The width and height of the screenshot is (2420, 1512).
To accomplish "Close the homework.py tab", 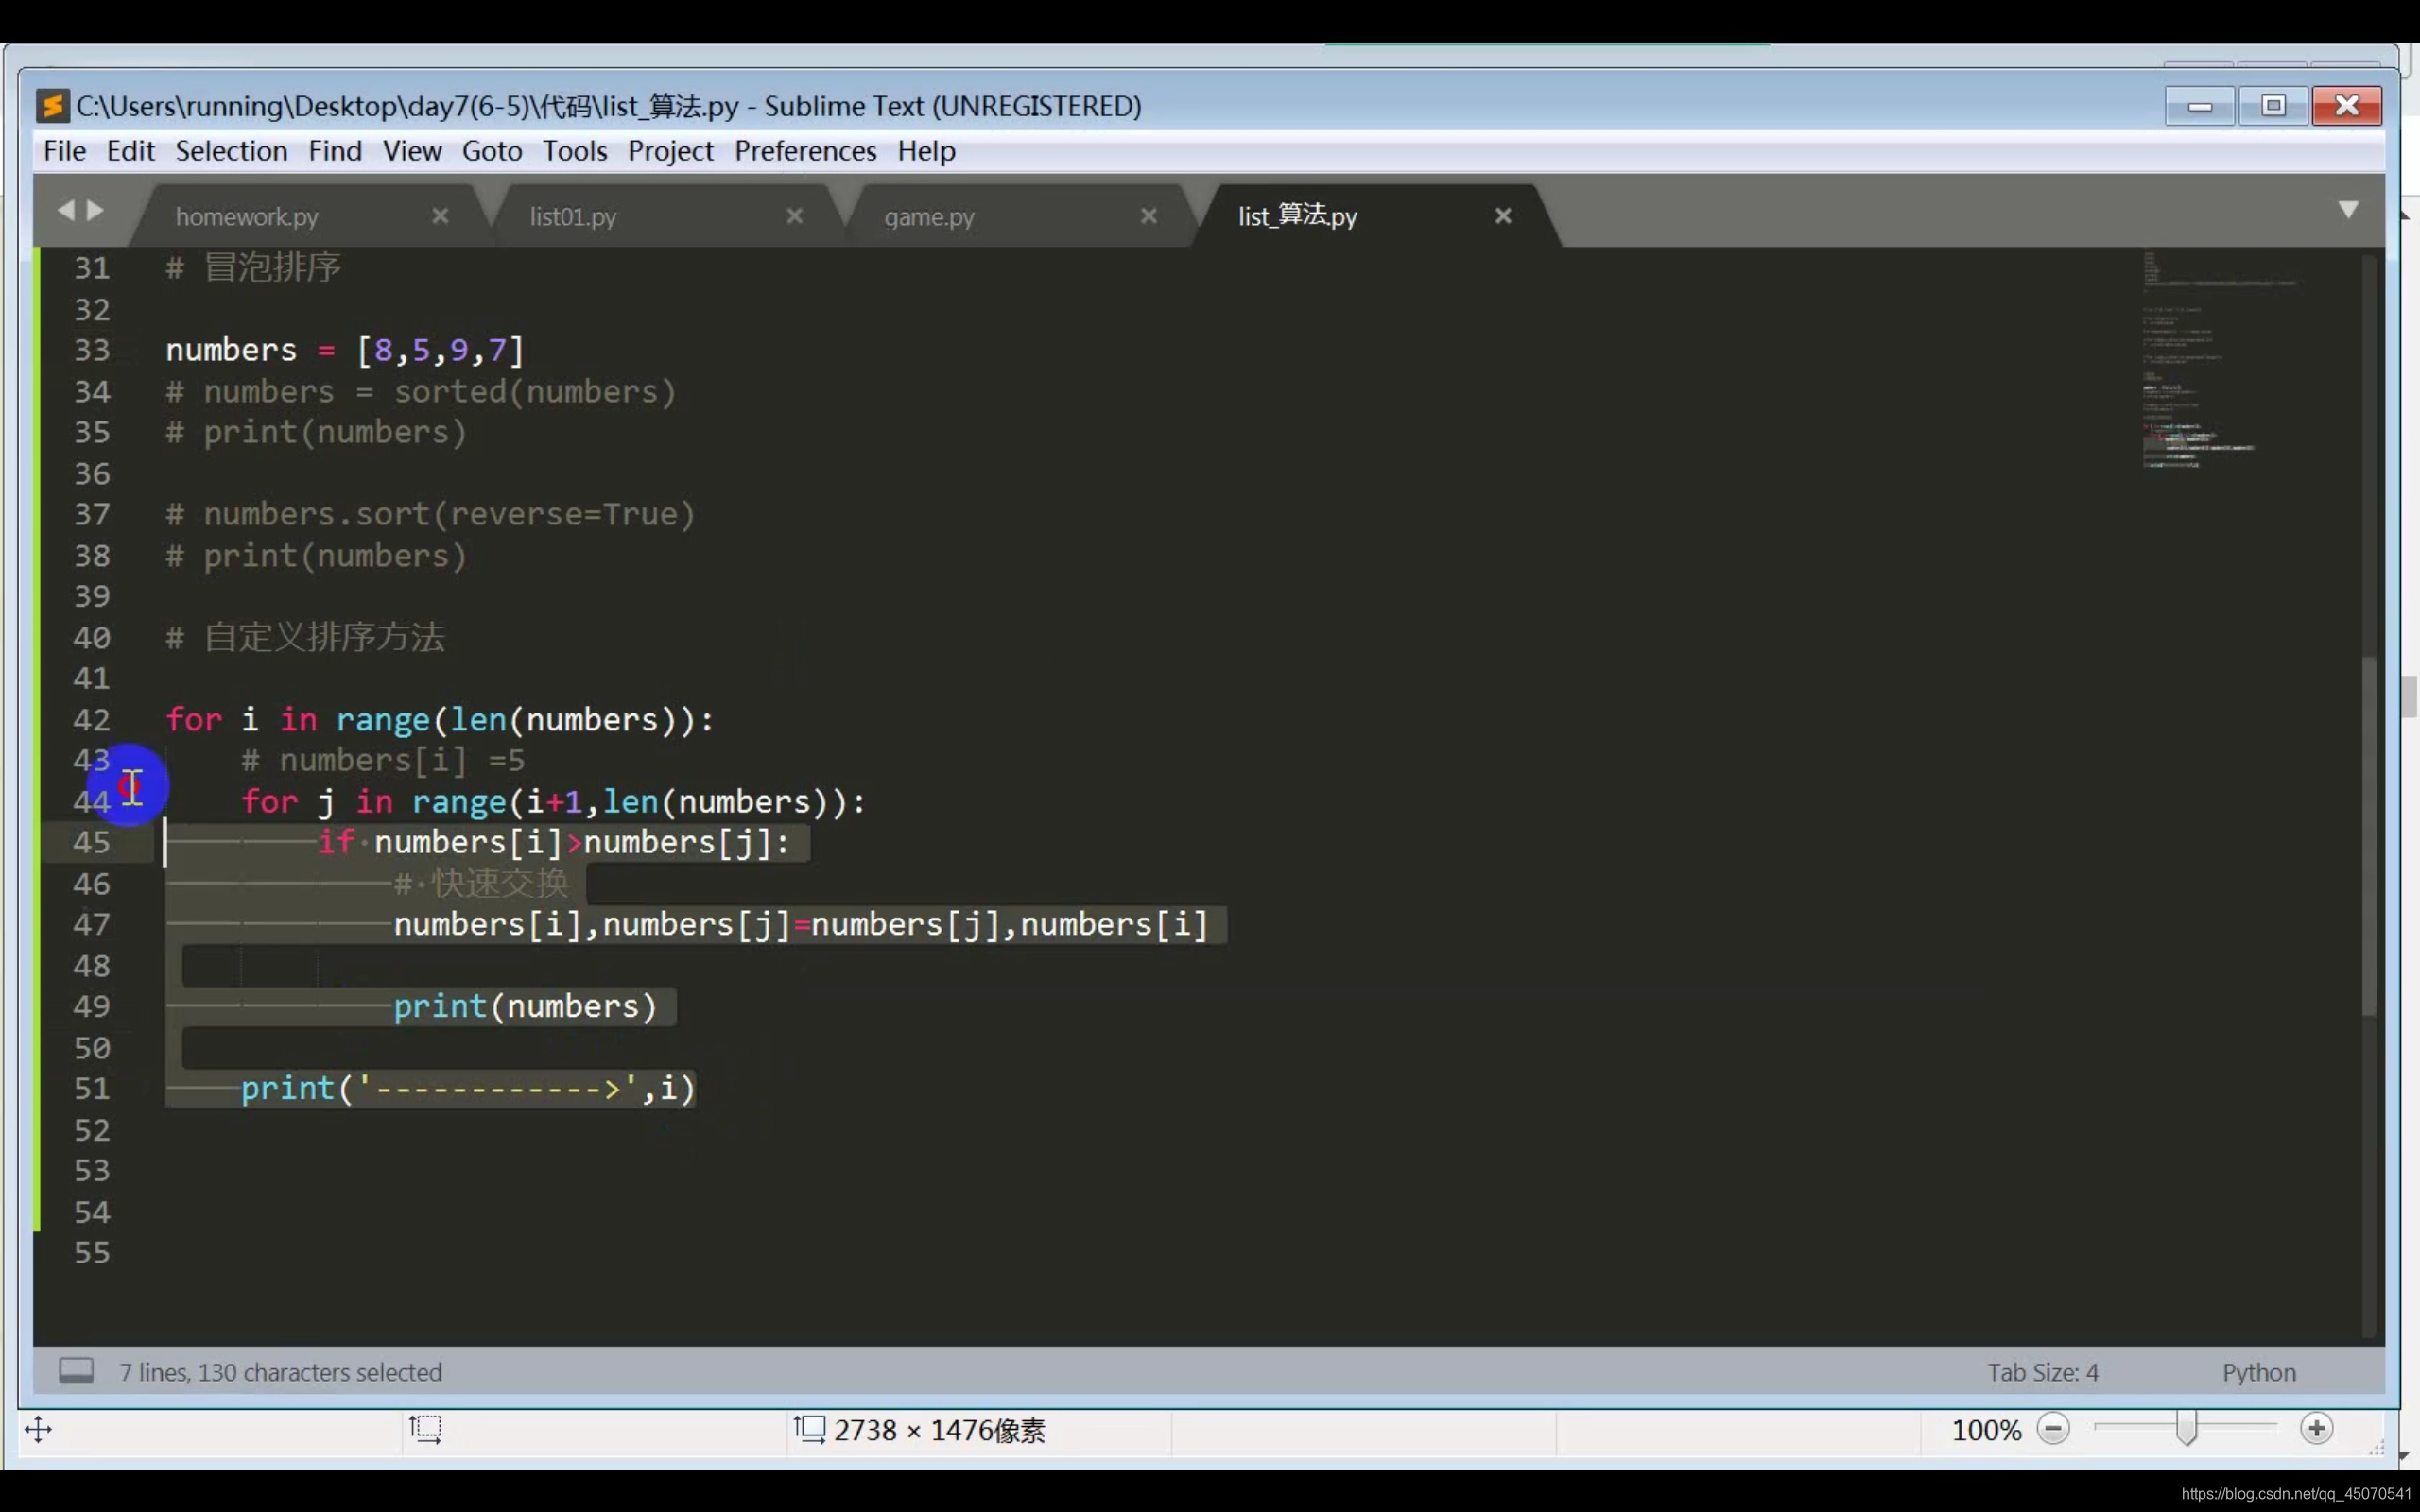I will tap(440, 216).
